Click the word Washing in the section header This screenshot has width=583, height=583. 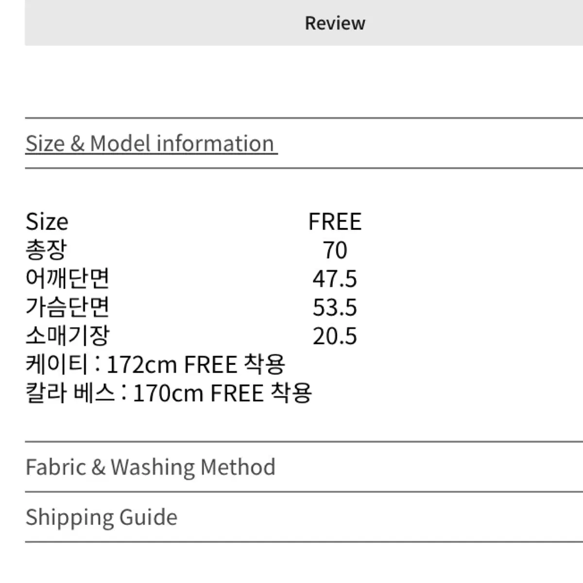[x=153, y=467]
